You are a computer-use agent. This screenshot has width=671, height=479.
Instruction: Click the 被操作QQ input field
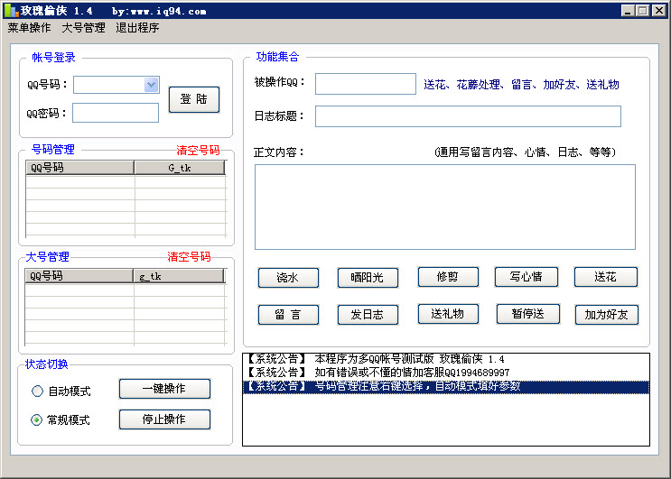point(365,84)
